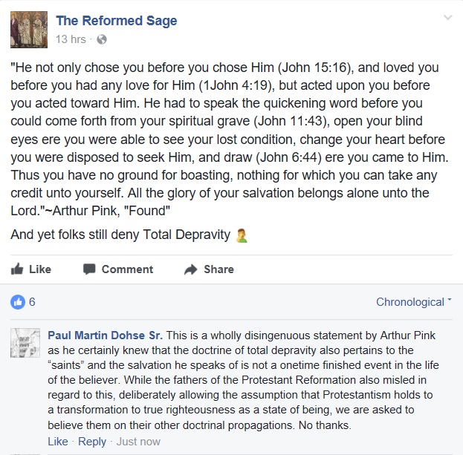Click Paul Martin Dohse Sr.'s avatar
Viewport: 463px width, 455px height.
point(25,343)
